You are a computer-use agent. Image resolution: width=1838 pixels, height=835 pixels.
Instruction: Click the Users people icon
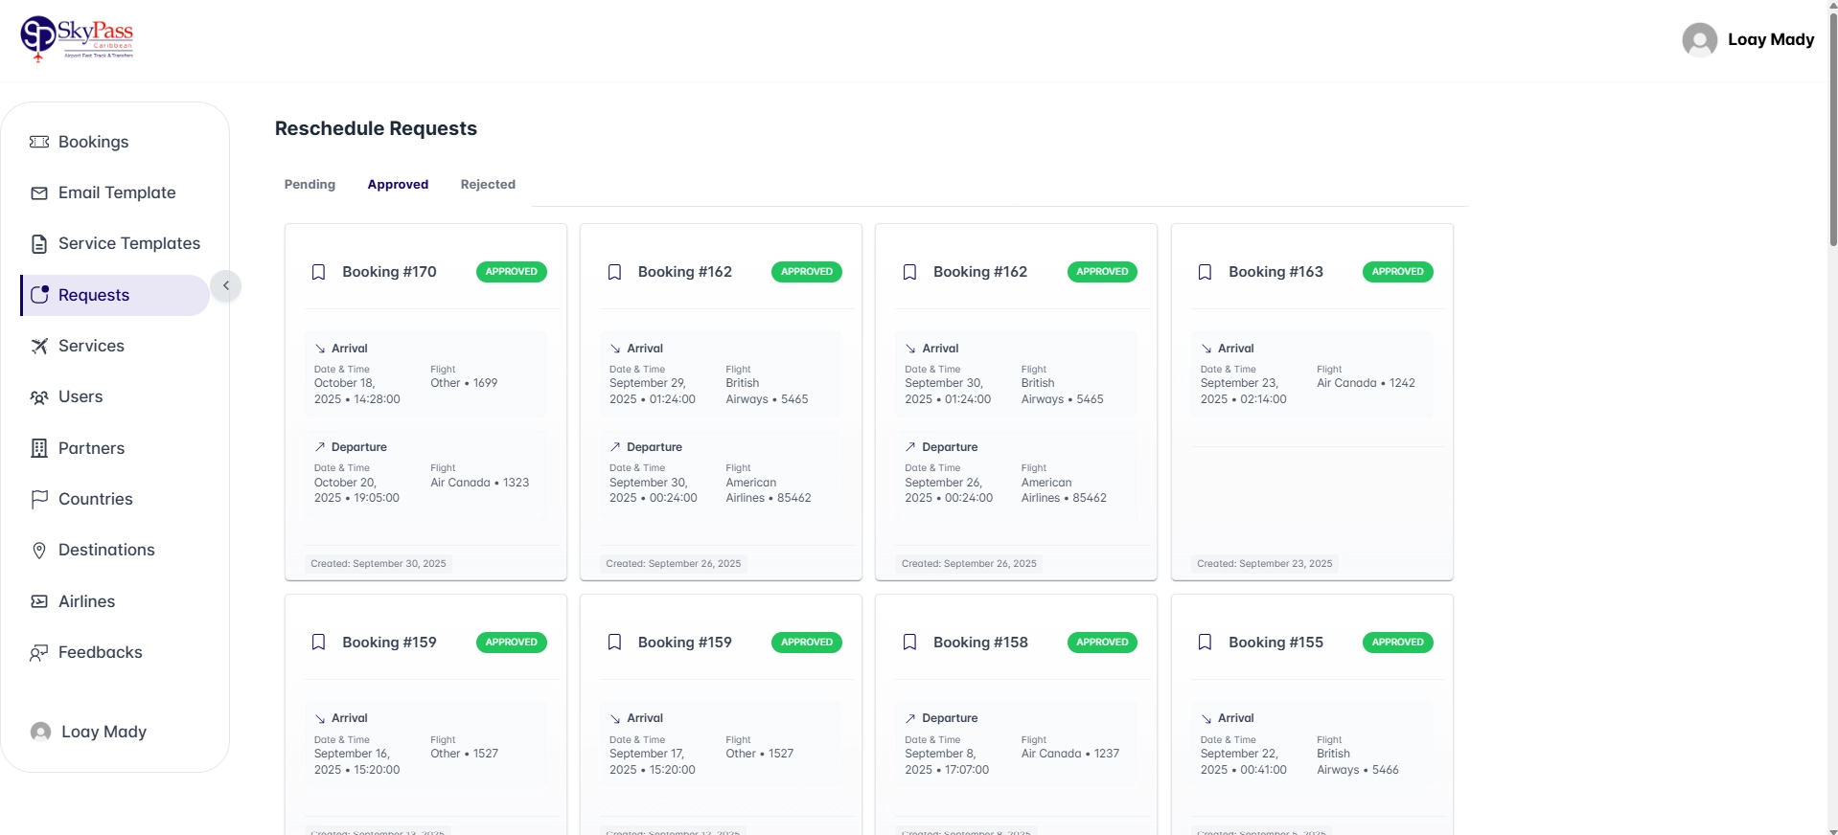39,397
